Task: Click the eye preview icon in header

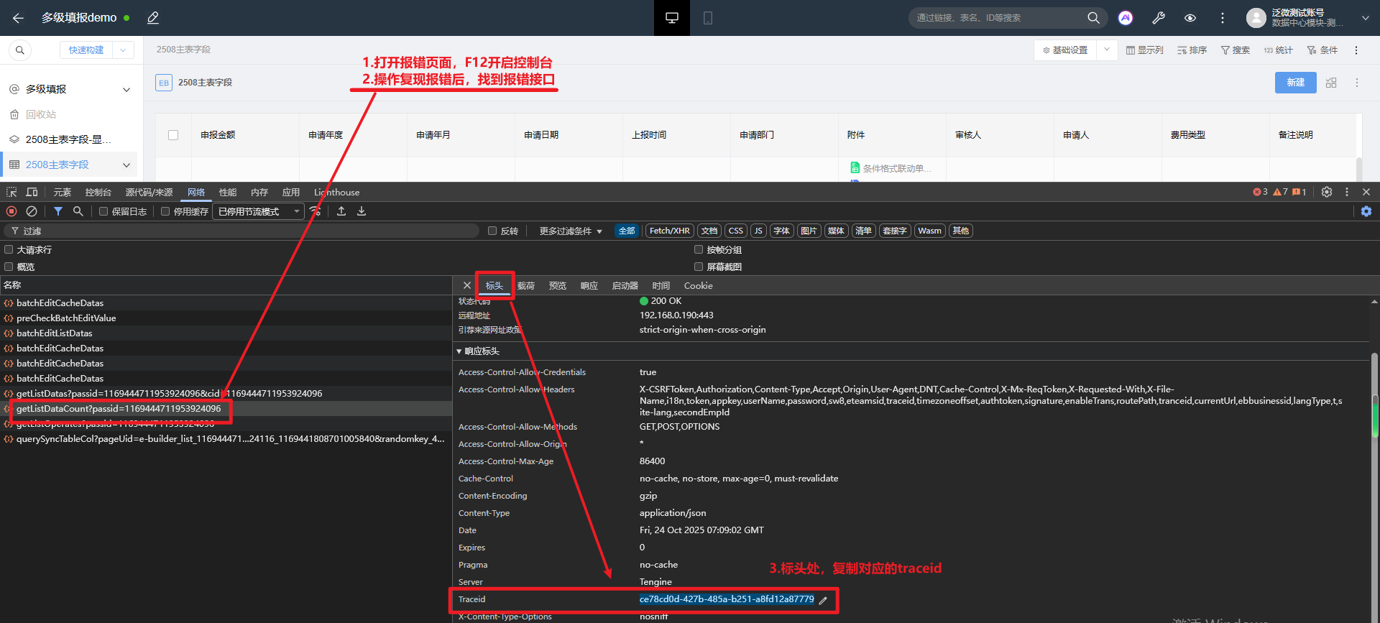Action: point(1190,18)
